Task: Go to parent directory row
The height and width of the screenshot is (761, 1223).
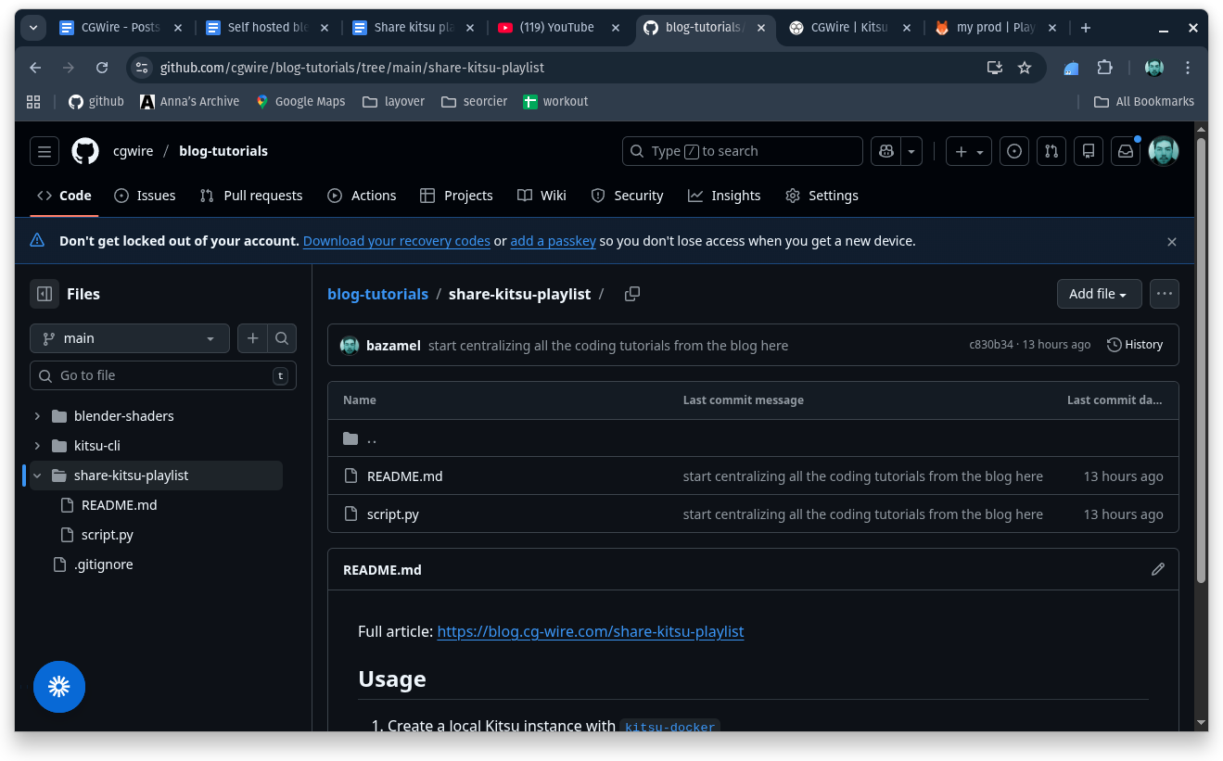Action: point(753,438)
